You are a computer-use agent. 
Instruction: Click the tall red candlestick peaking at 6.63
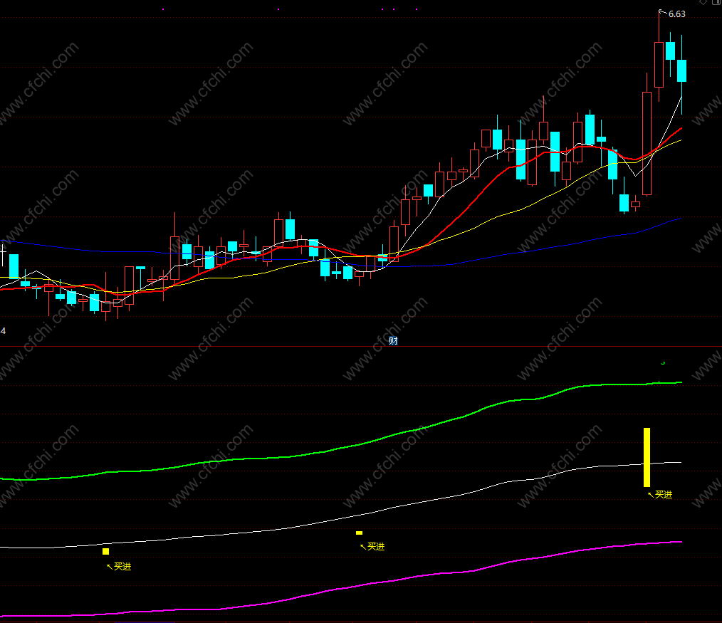pos(659,65)
